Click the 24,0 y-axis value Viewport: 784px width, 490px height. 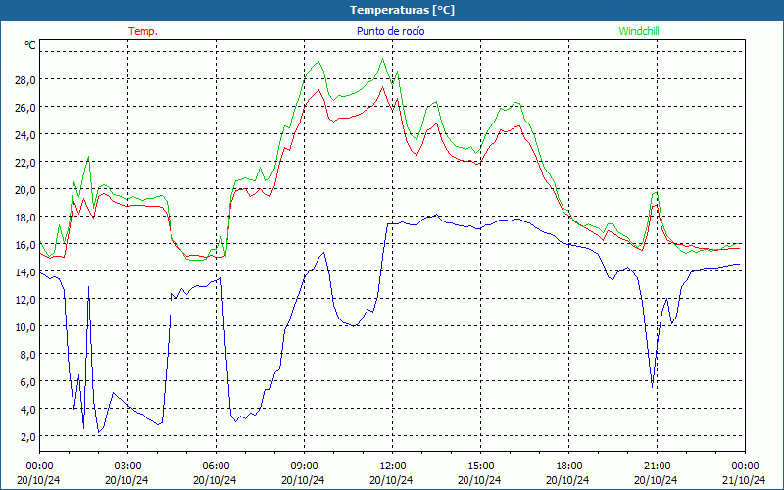(x=25, y=135)
